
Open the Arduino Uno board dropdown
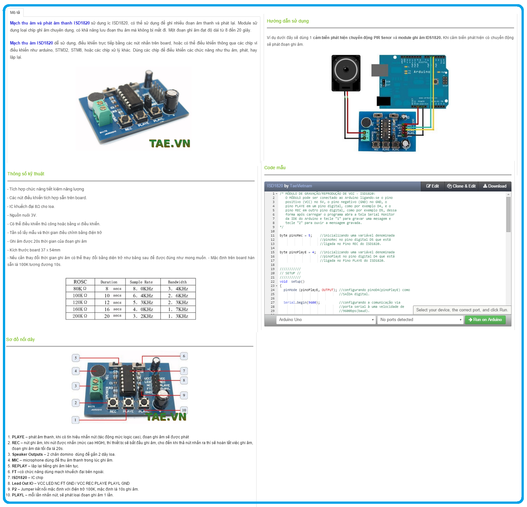326,320
